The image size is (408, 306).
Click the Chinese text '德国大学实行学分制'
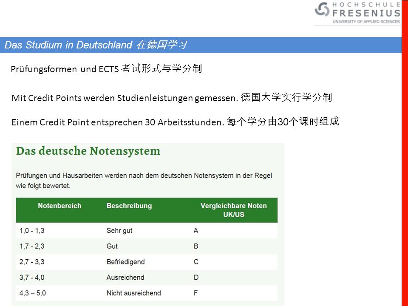pos(286,97)
